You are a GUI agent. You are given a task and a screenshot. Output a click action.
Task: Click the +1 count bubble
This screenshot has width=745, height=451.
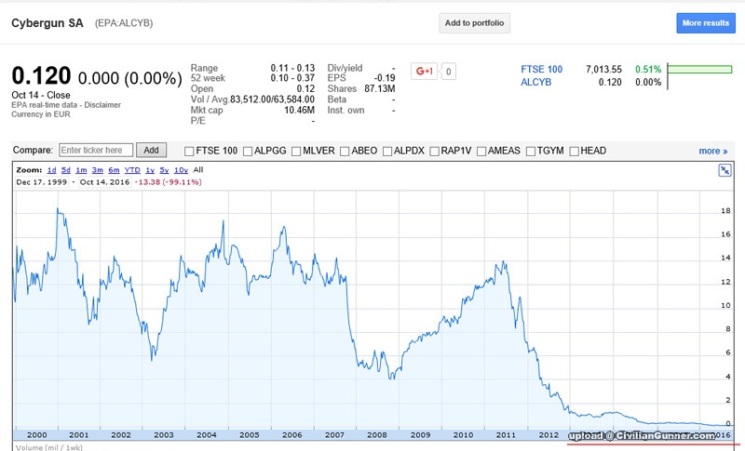point(448,71)
